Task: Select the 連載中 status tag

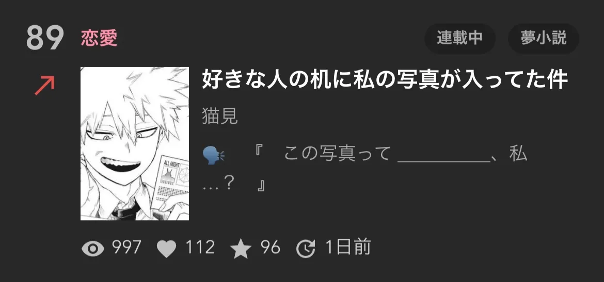Action: point(459,38)
